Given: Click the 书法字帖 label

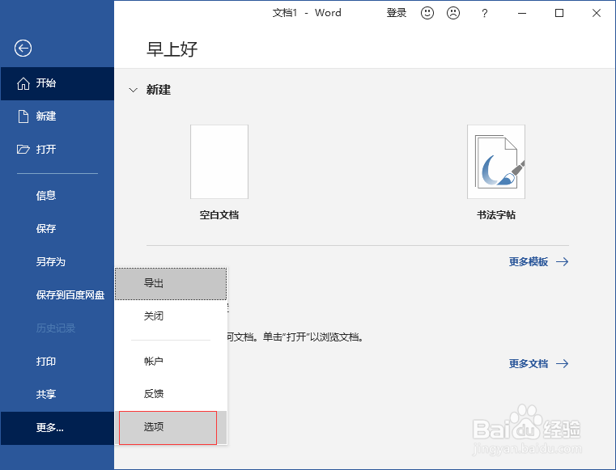Looking at the screenshot, I should pos(495,215).
